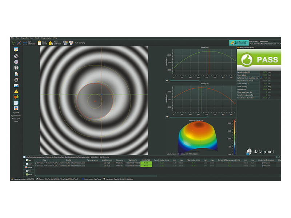Open the Tools menu

[37, 38]
